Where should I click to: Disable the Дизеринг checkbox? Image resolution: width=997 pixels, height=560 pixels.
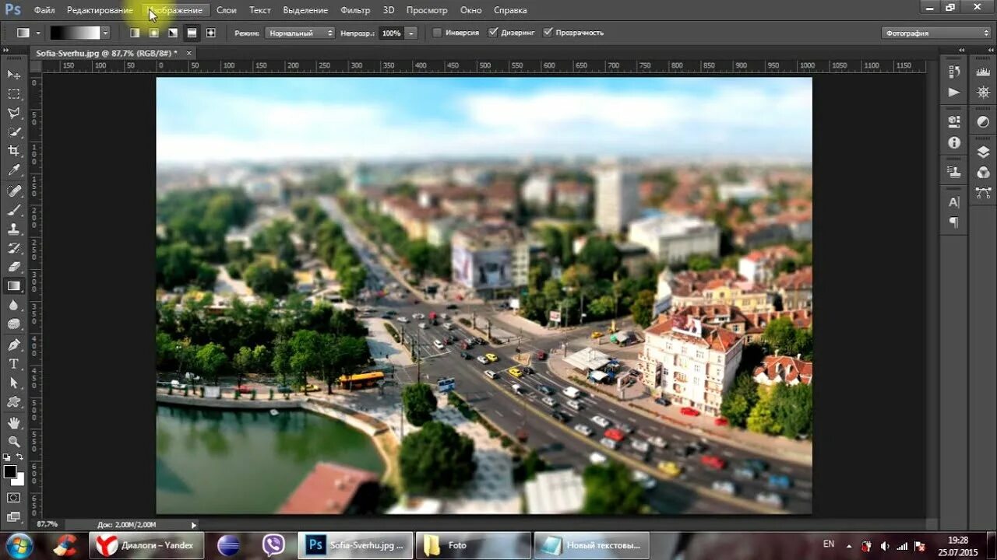(493, 32)
